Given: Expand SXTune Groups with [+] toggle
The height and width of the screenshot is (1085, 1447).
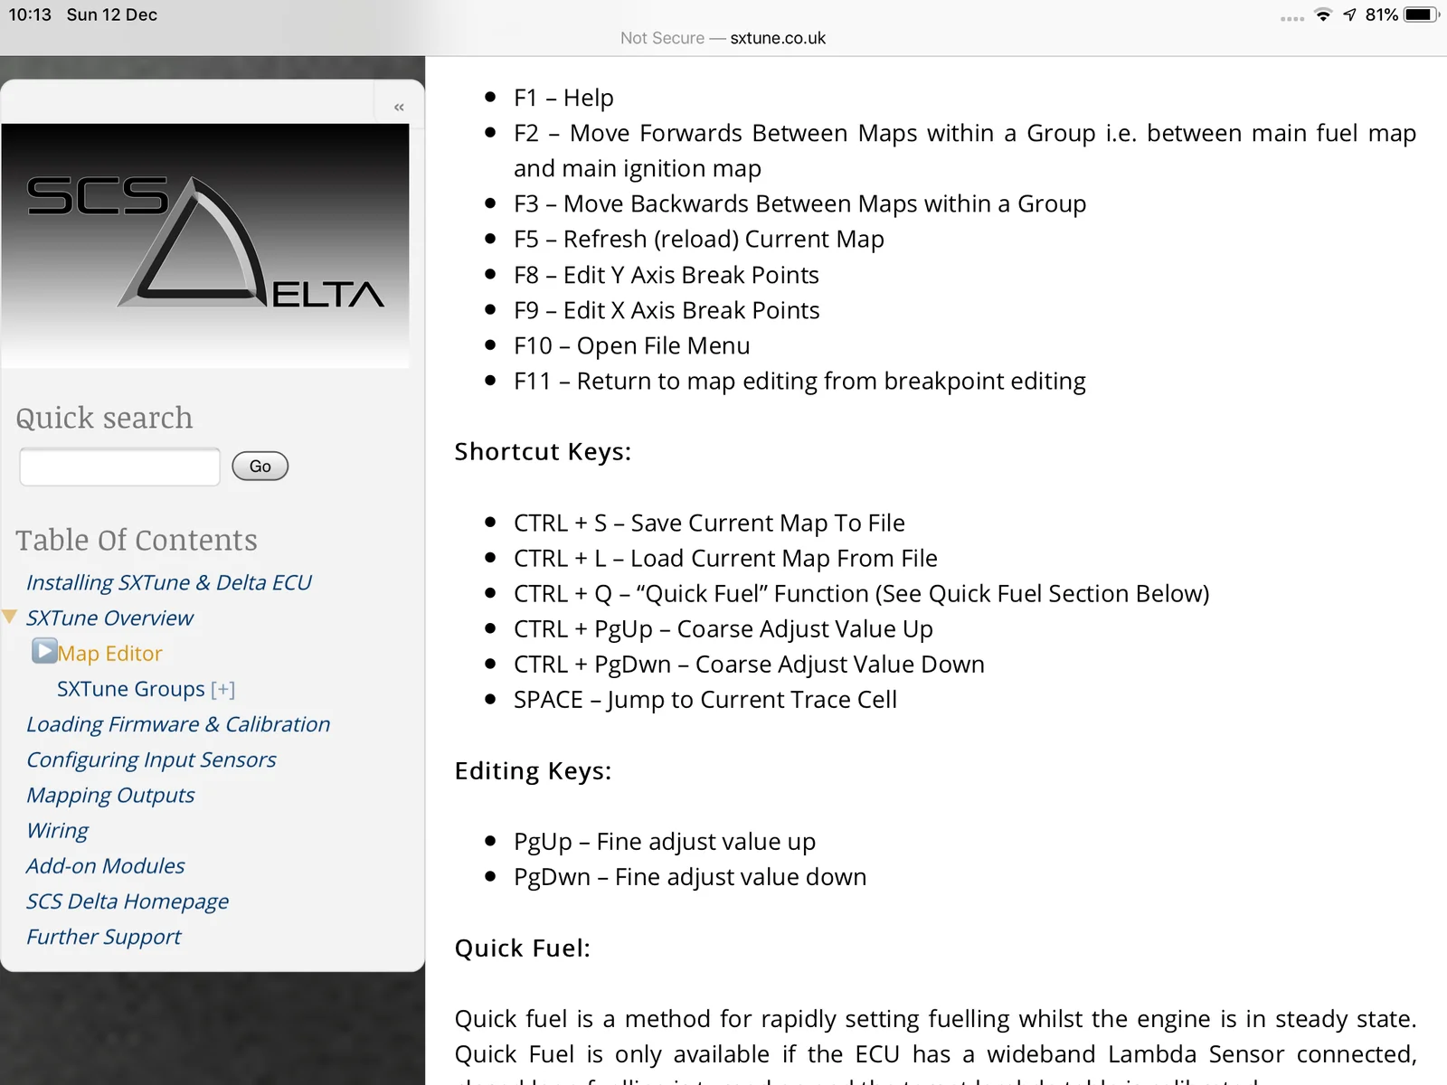Looking at the screenshot, I should coord(222,690).
